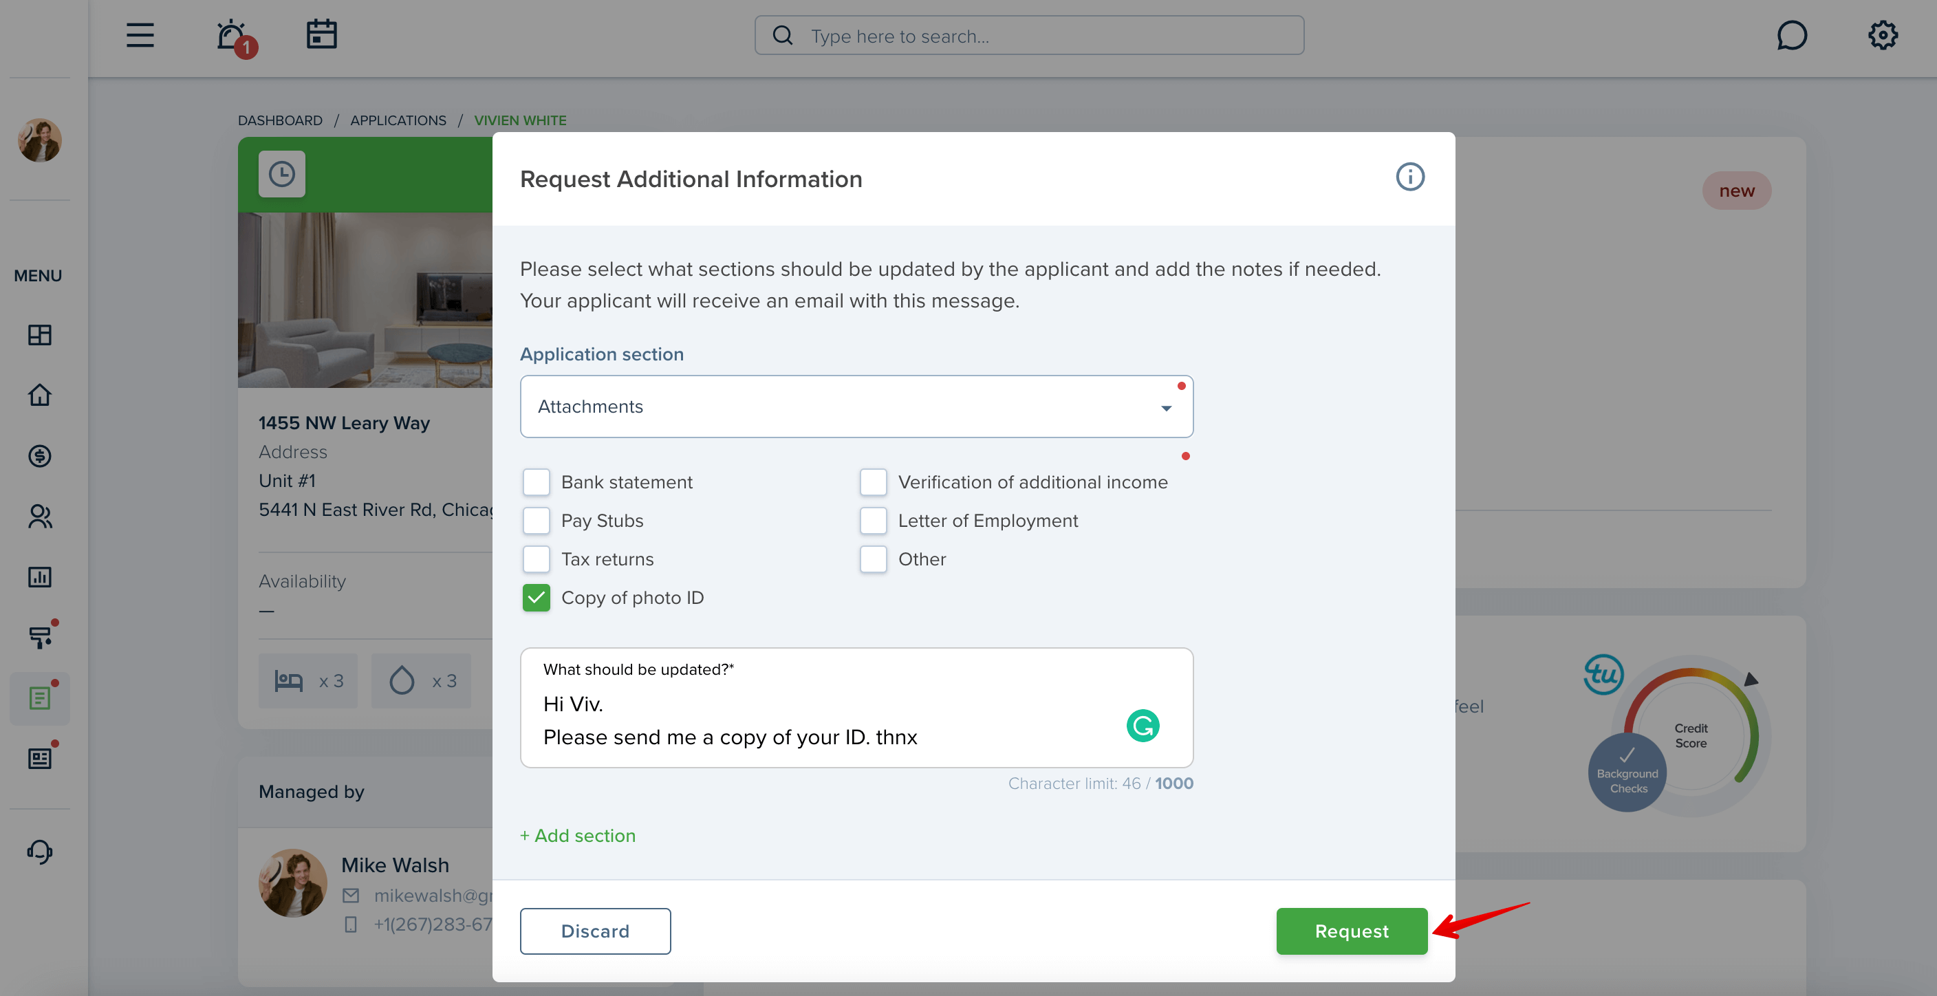The height and width of the screenshot is (996, 1937).
Task: Click the What should be updated text area
Action: [856, 708]
